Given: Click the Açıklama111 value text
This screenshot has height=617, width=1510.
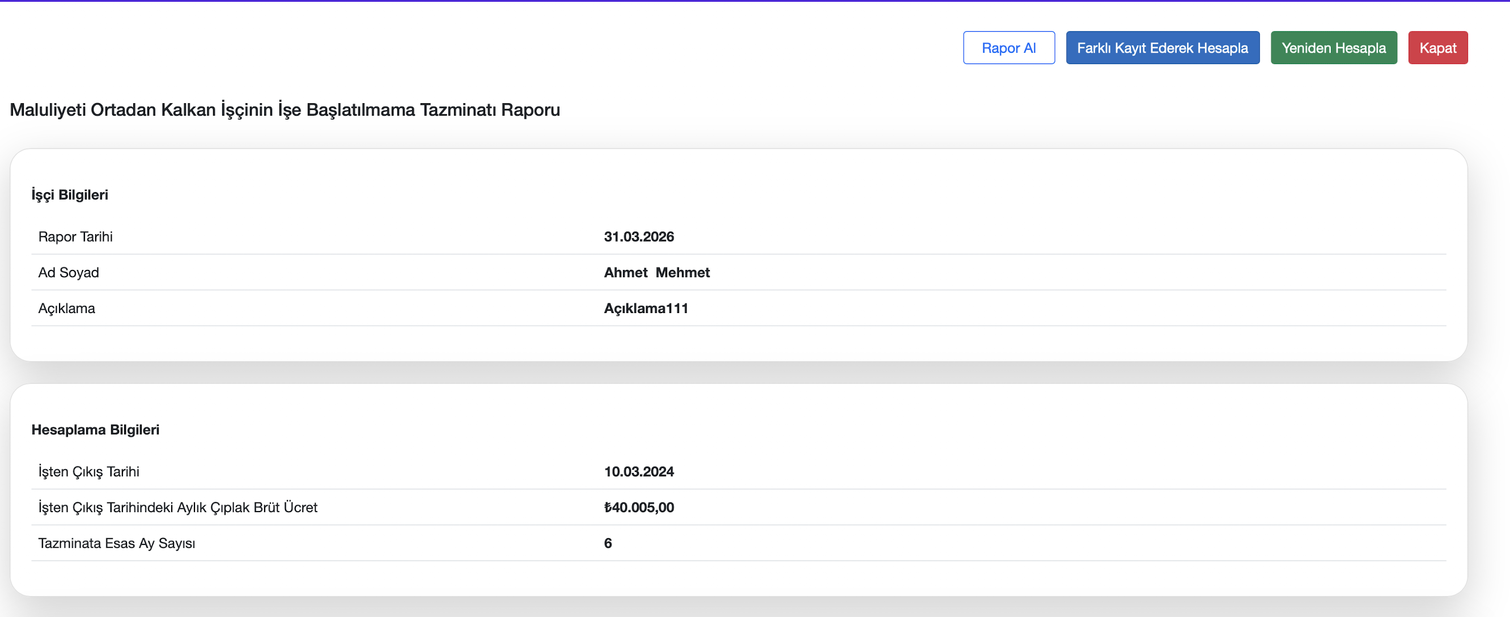Looking at the screenshot, I should click(646, 308).
